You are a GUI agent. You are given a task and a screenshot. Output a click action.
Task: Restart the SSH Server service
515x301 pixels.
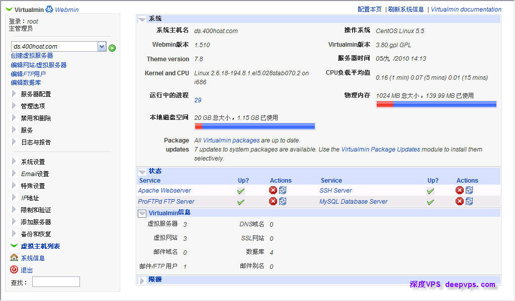point(469,190)
